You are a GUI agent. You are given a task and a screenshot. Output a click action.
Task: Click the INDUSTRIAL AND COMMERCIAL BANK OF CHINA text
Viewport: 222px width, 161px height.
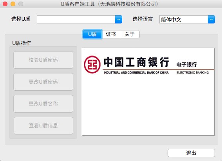click(136, 73)
